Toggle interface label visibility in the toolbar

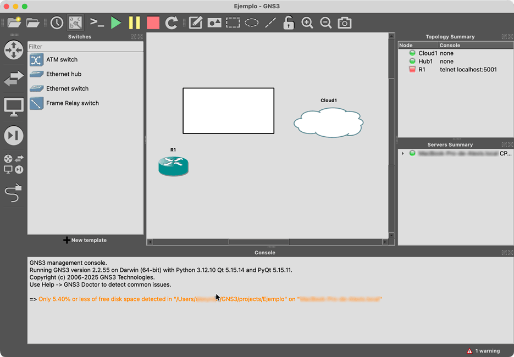pos(75,23)
